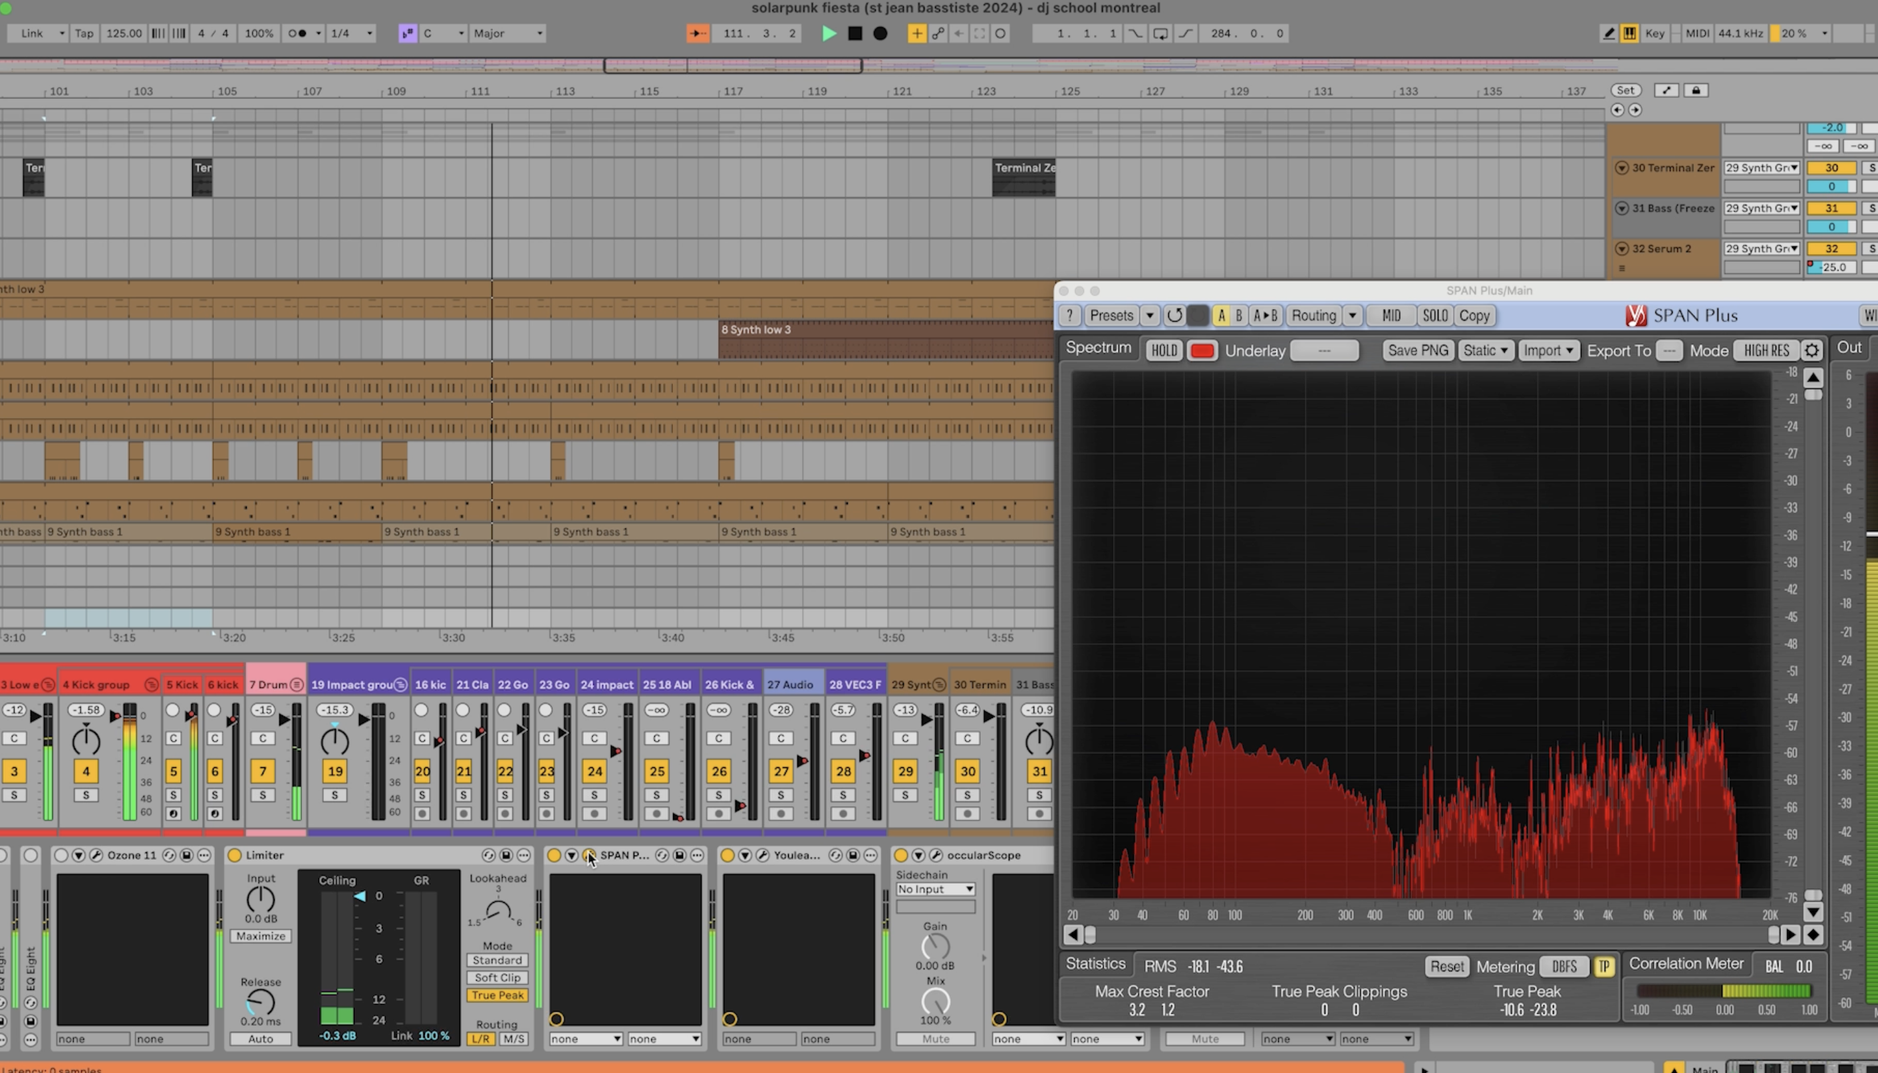The image size is (1878, 1073).
Task: Toggle the Punch-In switch
Action: [1136, 33]
